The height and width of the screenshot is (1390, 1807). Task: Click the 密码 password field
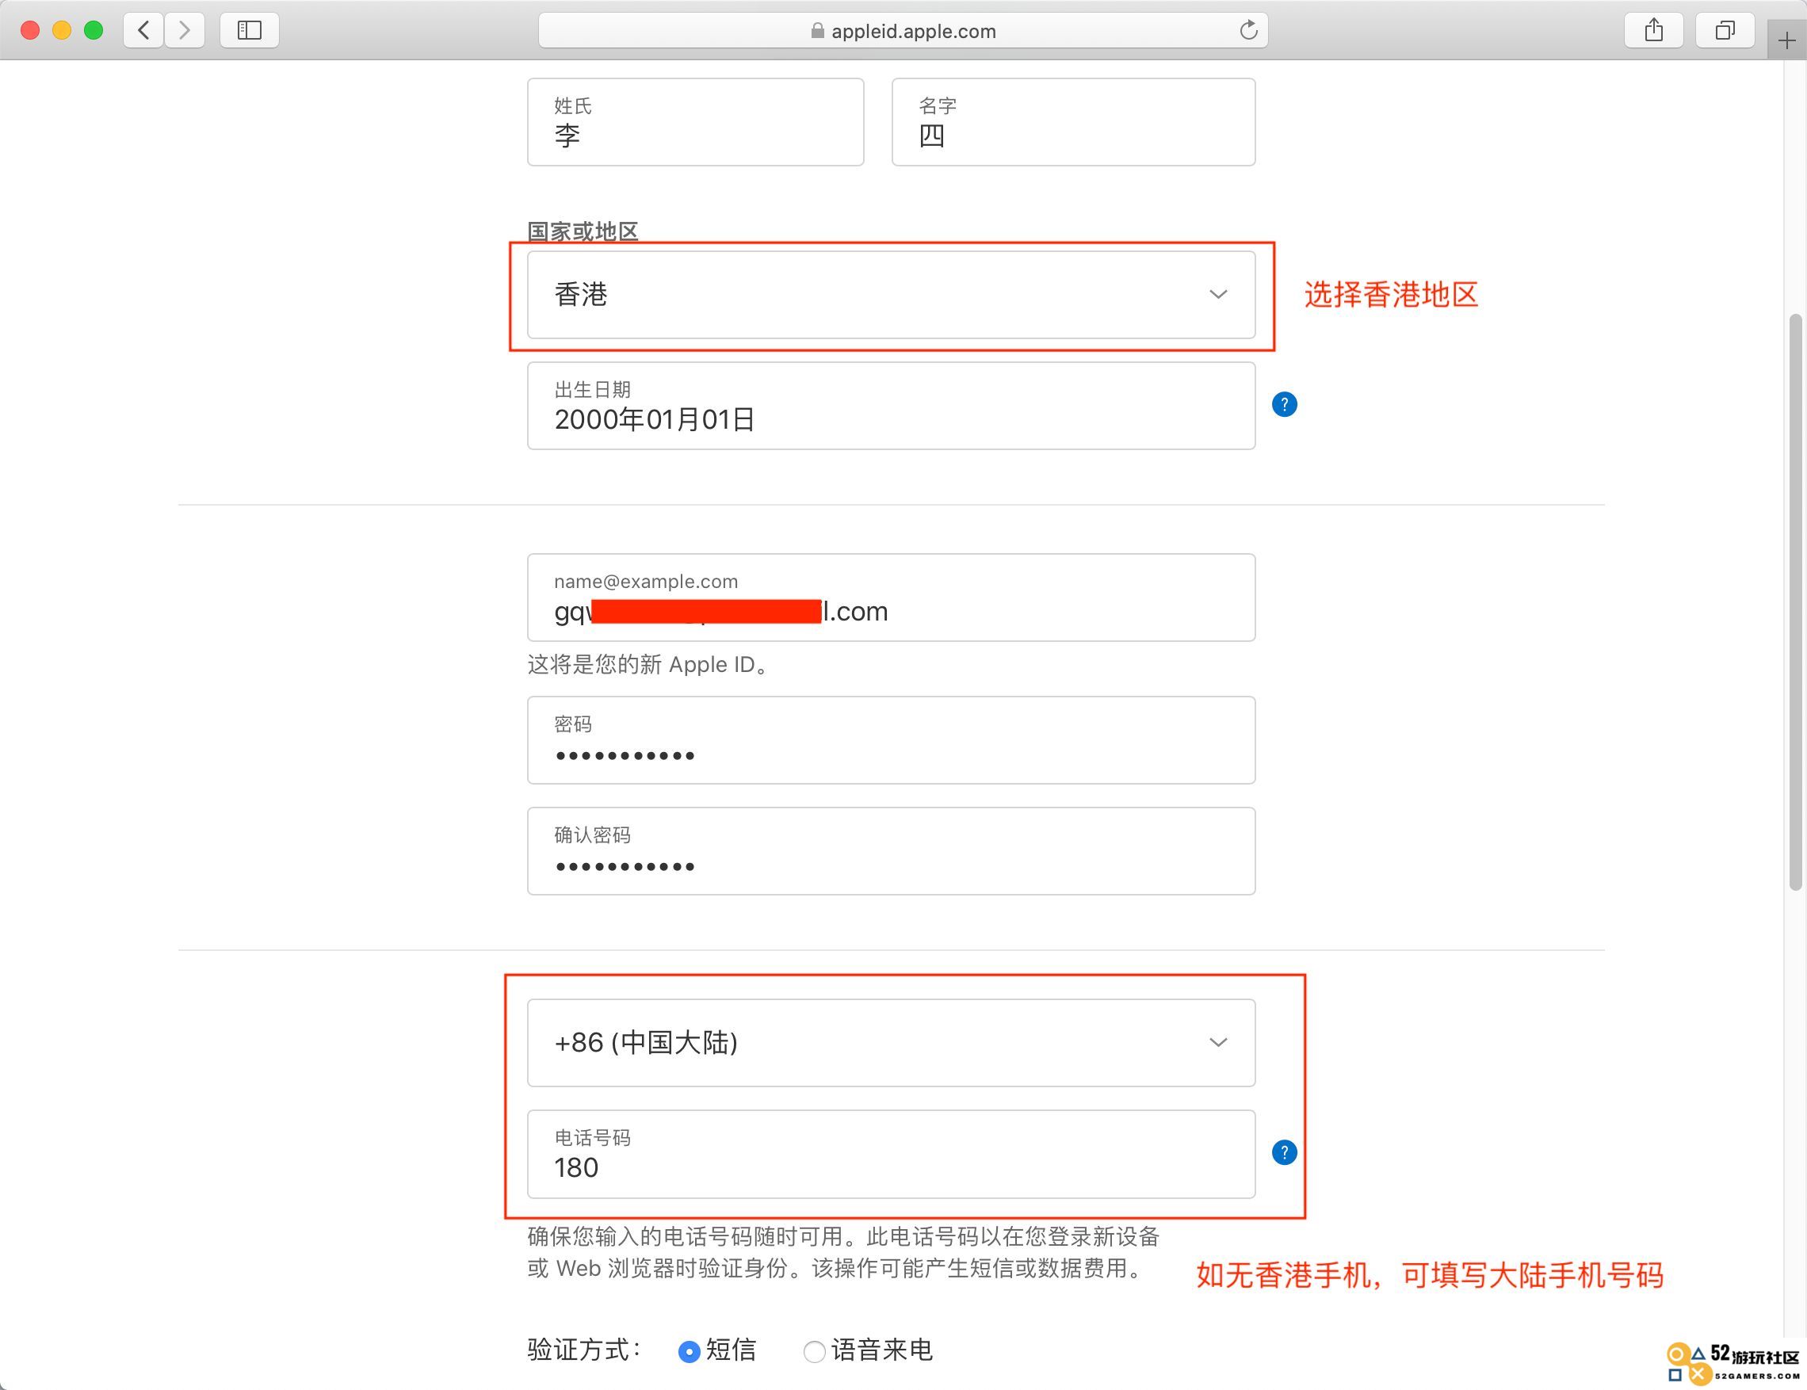(x=891, y=739)
